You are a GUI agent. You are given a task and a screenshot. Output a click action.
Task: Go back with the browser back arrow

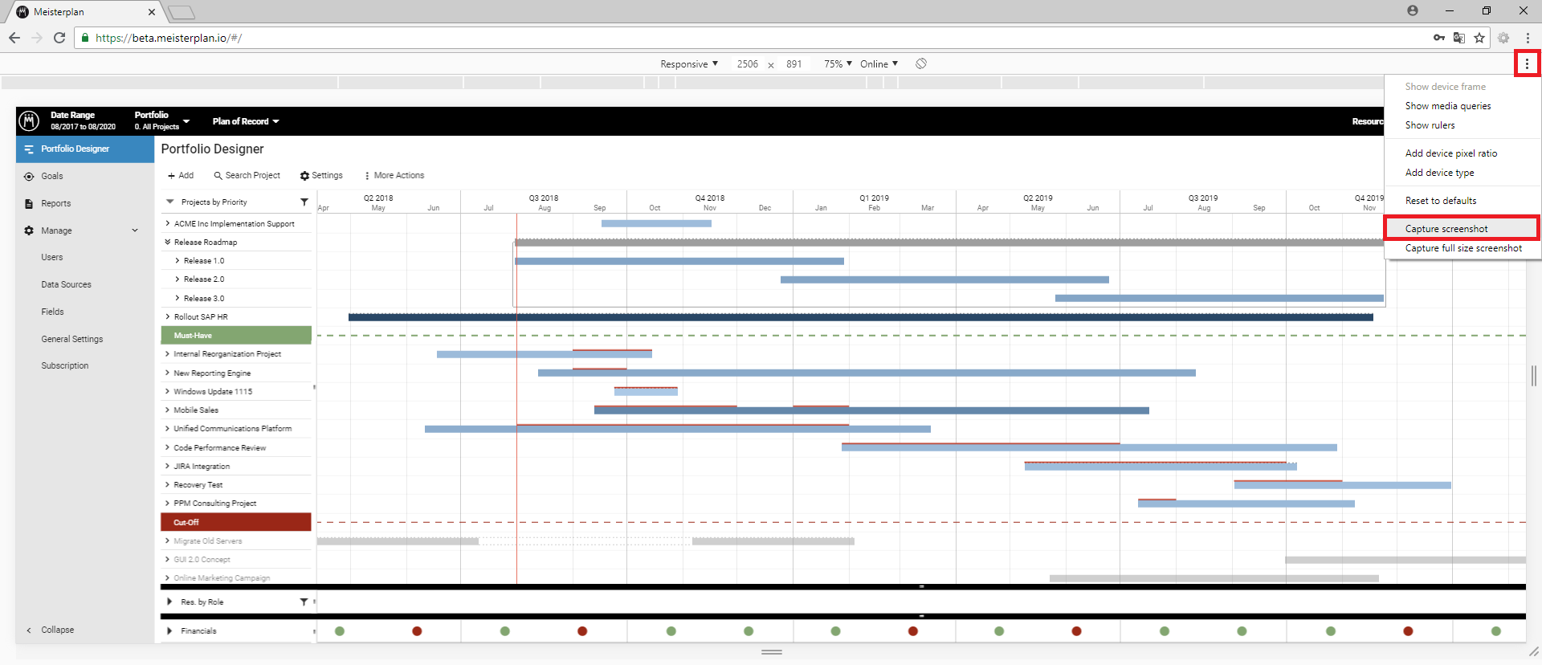[14, 38]
